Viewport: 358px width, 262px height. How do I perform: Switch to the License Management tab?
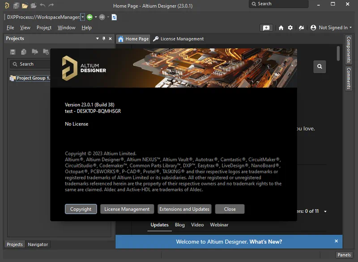pos(178,39)
